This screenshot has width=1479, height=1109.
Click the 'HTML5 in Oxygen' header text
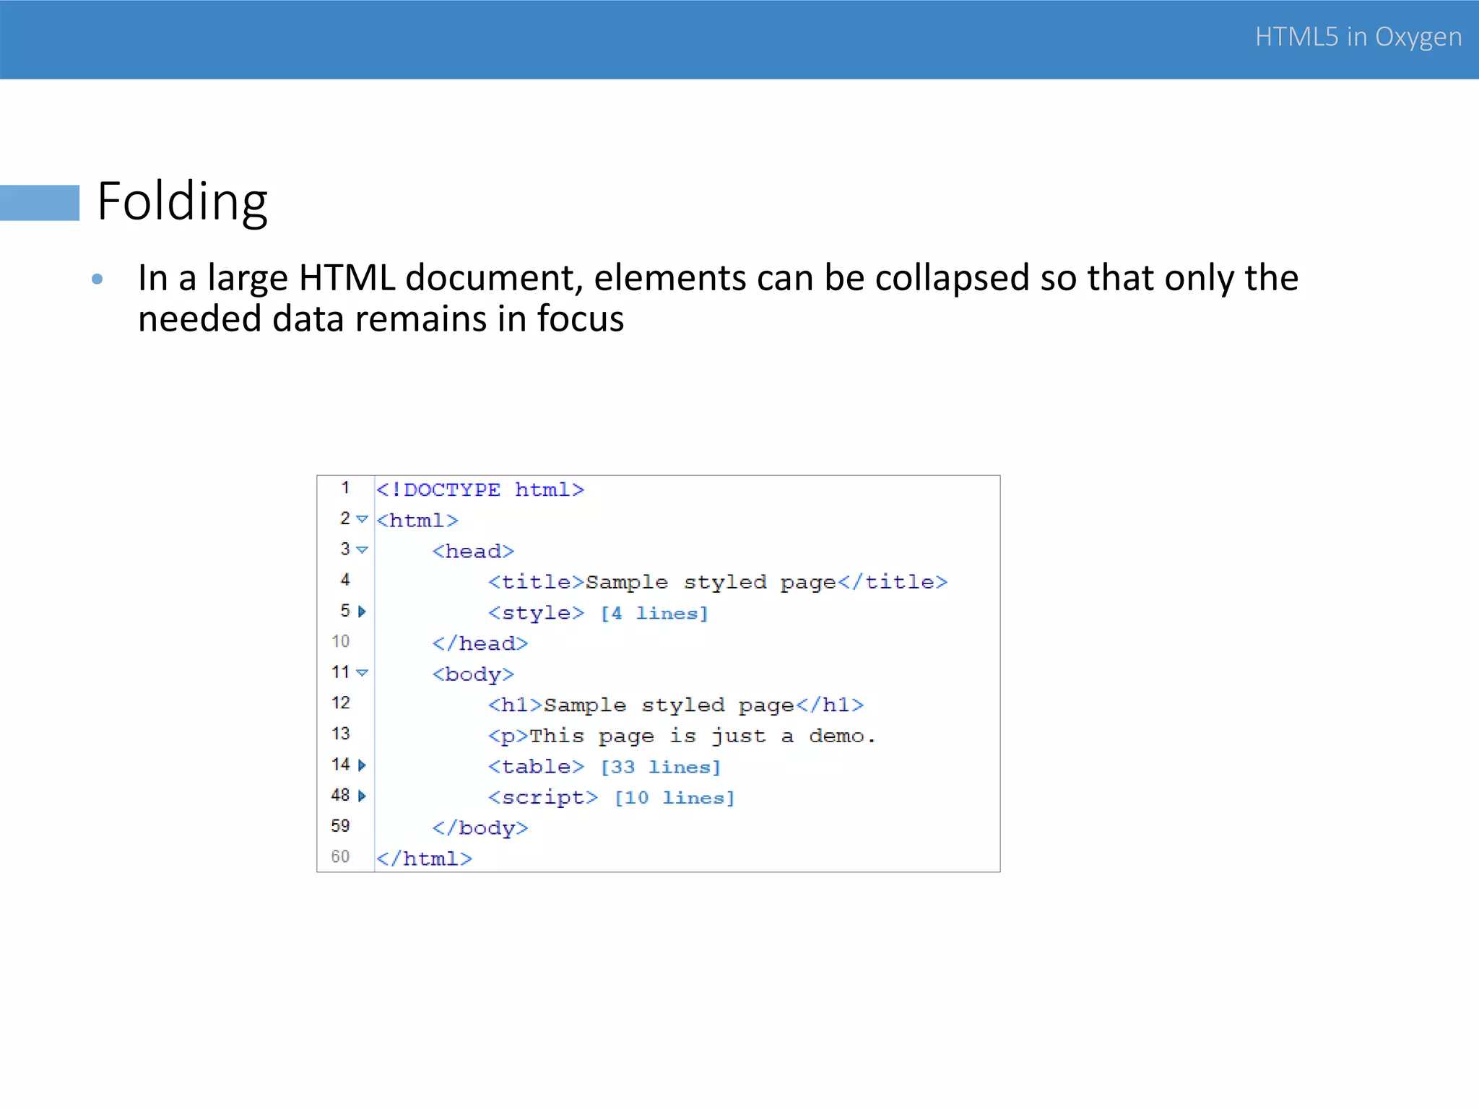(x=1358, y=37)
